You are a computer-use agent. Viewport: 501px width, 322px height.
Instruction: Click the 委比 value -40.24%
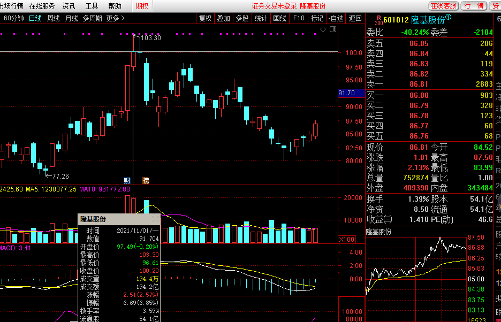[x=415, y=32]
